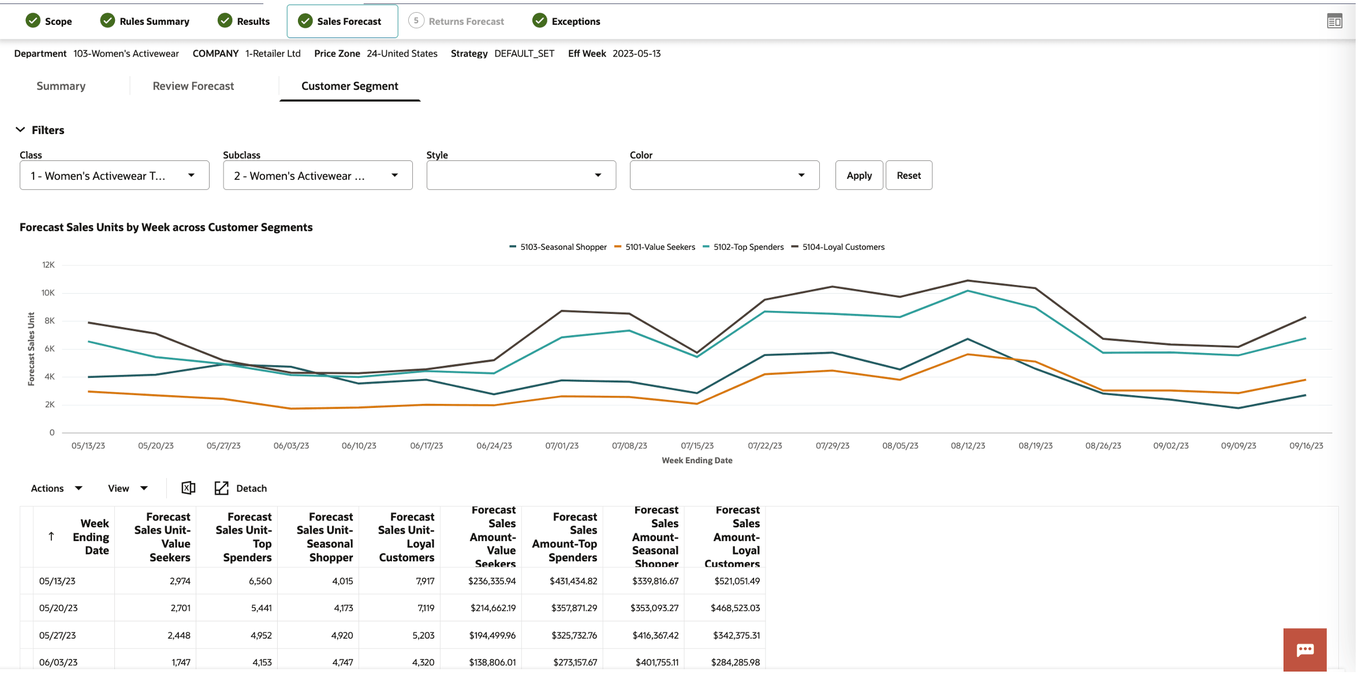Switch to the Review Forecast tab
Screen dimensions: 1358x675
click(193, 87)
